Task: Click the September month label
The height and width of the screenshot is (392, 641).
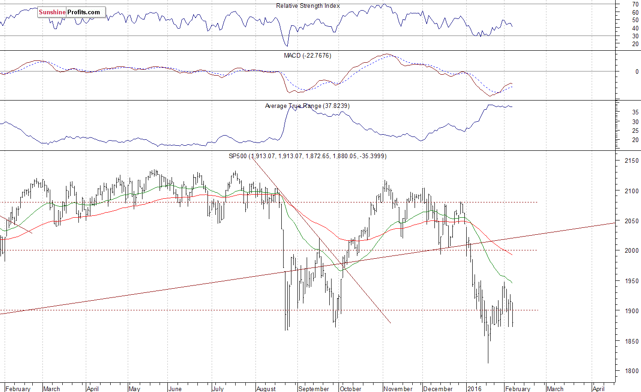Action: click(314, 389)
